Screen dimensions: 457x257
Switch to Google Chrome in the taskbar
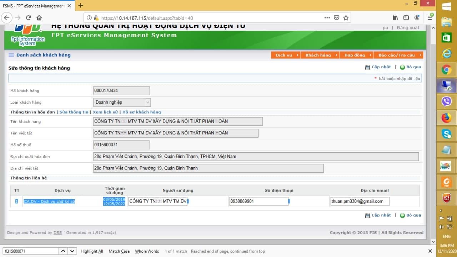pyautogui.click(x=447, y=70)
